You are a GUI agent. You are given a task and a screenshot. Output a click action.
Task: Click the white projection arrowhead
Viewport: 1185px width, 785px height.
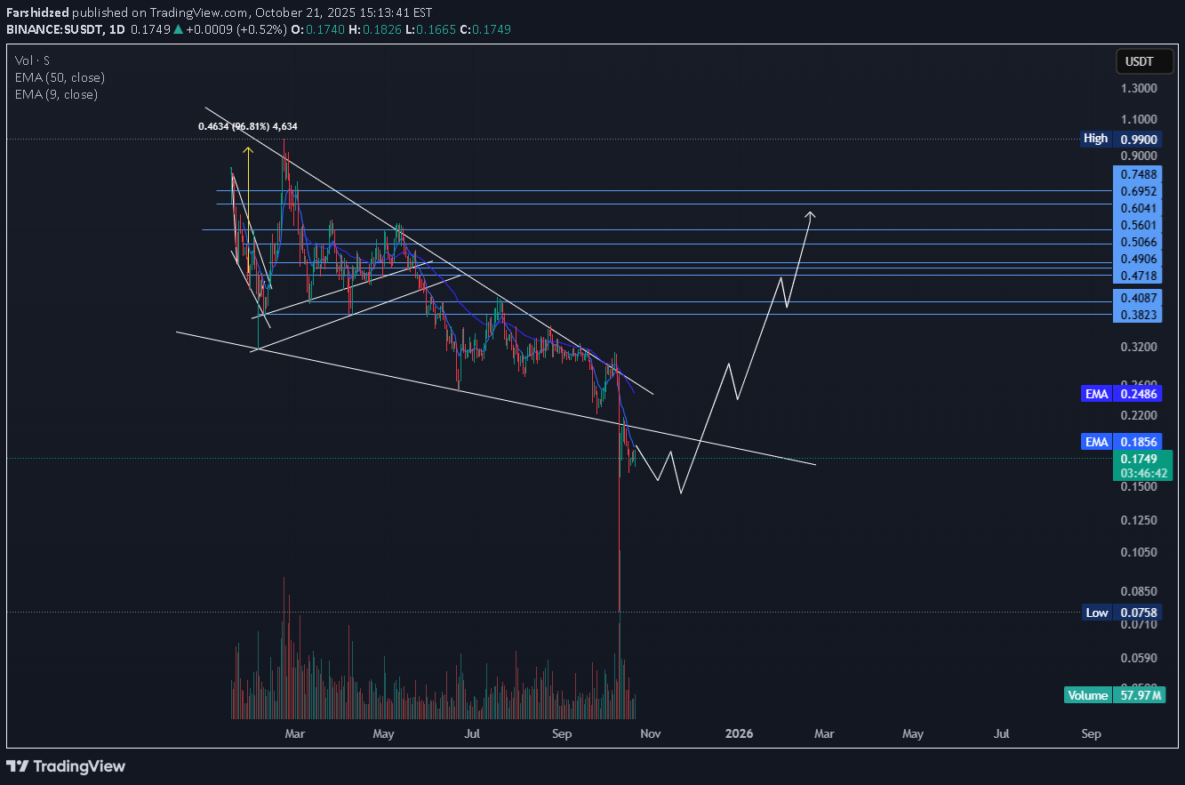coord(810,213)
